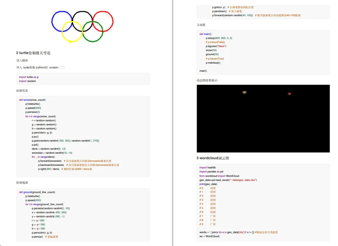Viewport: 338px width, 246px height.
Task: Click the red snowflake in the result image
Action: pyautogui.click(x=289, y=94)
